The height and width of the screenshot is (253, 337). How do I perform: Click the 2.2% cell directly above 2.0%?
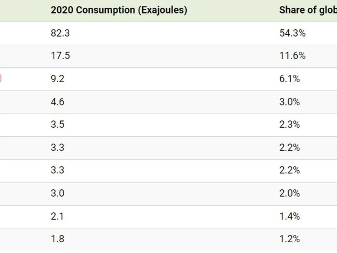coord(290,170)
